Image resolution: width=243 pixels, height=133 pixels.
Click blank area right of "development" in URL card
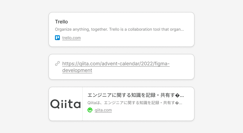pyautogui.click(x=139, y=70)
